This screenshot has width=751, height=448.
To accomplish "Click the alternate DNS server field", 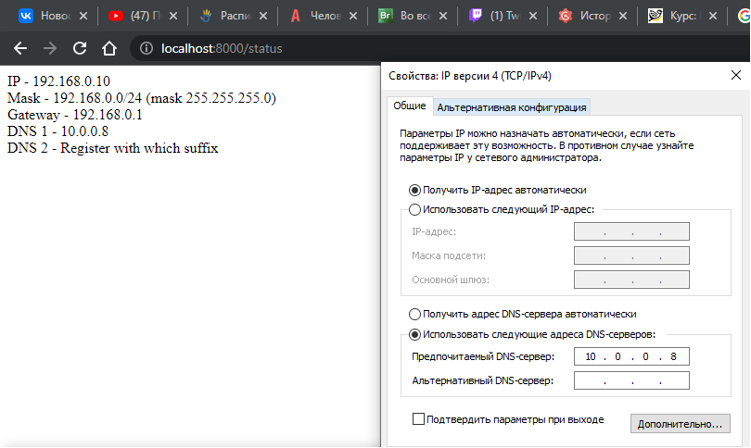I will [631, 380].
